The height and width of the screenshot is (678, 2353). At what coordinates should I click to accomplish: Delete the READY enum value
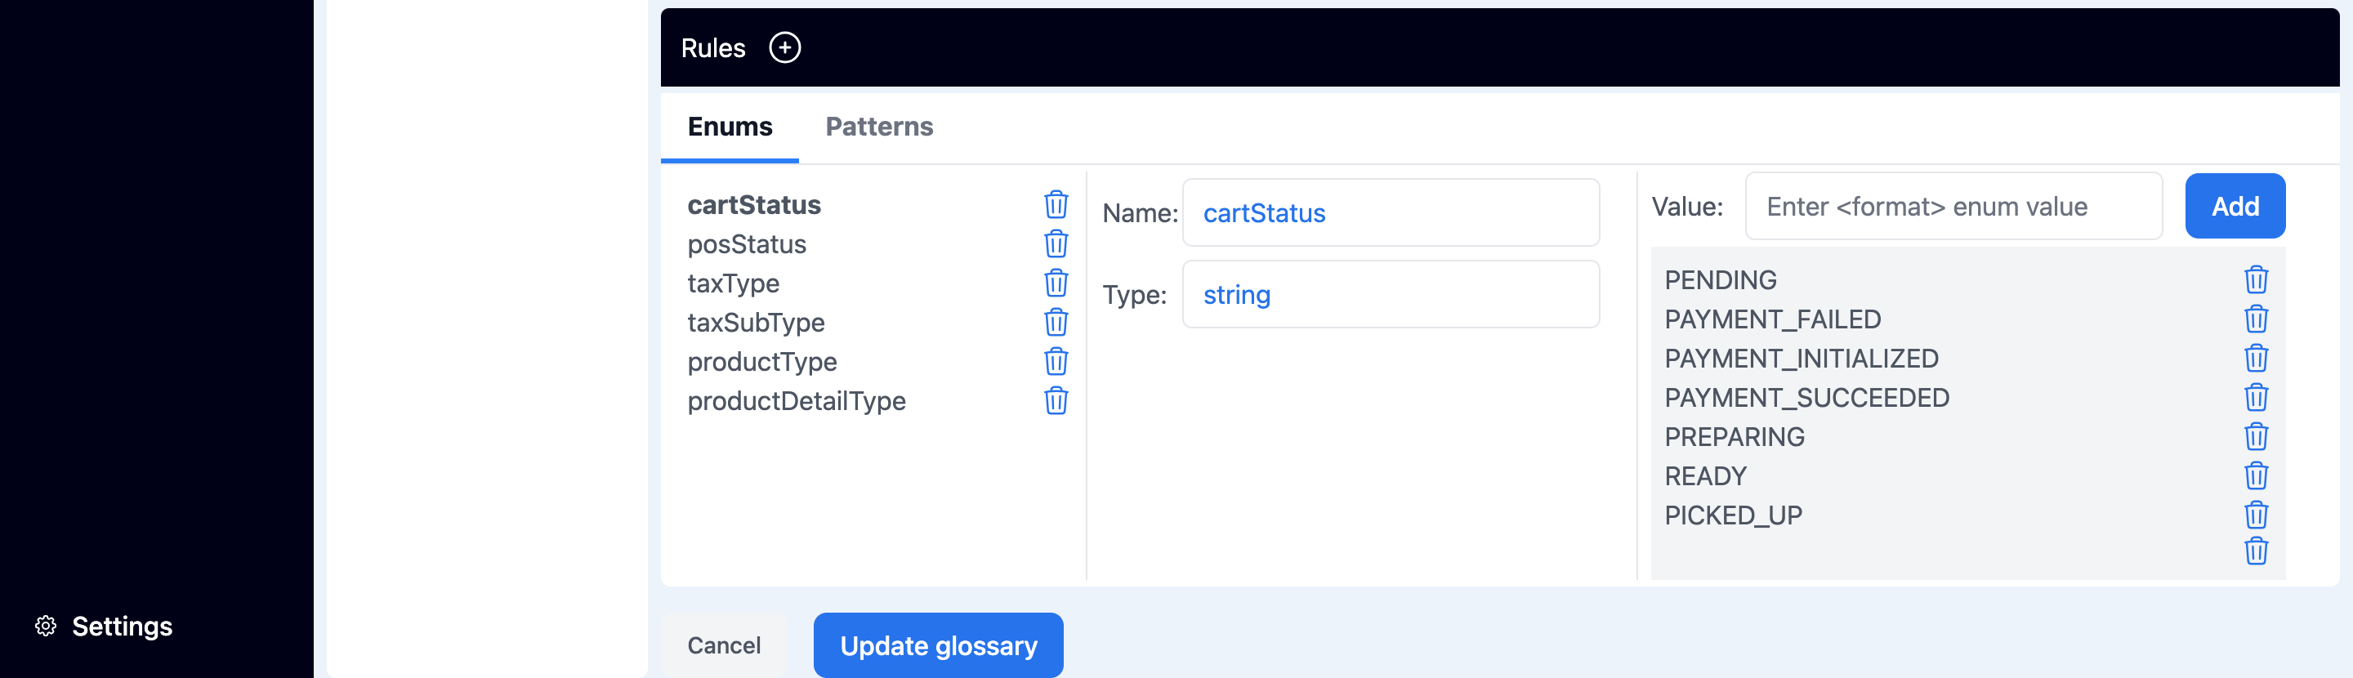(x=2256, y=476)
